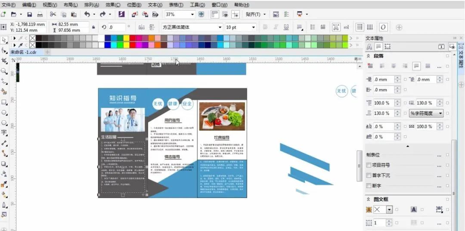This screenshot has width=465, height=231.
Task: Select the Pick tool in the toolbox
Action: pyautogui.click(x=4, y=40)
